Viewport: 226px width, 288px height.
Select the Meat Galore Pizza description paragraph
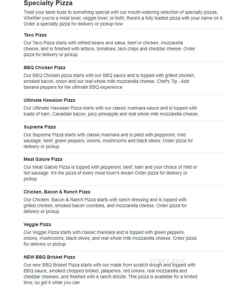[x=110, y=173]
